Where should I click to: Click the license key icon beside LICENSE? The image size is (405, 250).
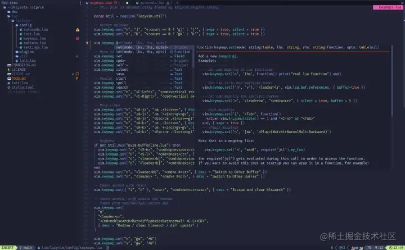(9, 70)
